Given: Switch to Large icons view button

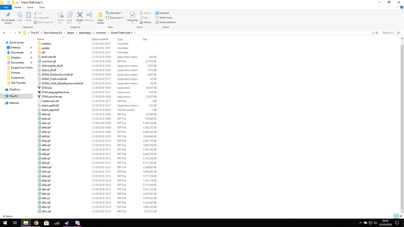Looking at the screenshot, I should 400,216.
